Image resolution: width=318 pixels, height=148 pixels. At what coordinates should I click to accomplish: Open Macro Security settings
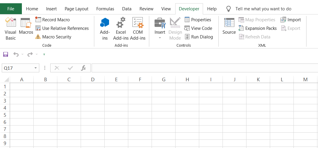53,37
